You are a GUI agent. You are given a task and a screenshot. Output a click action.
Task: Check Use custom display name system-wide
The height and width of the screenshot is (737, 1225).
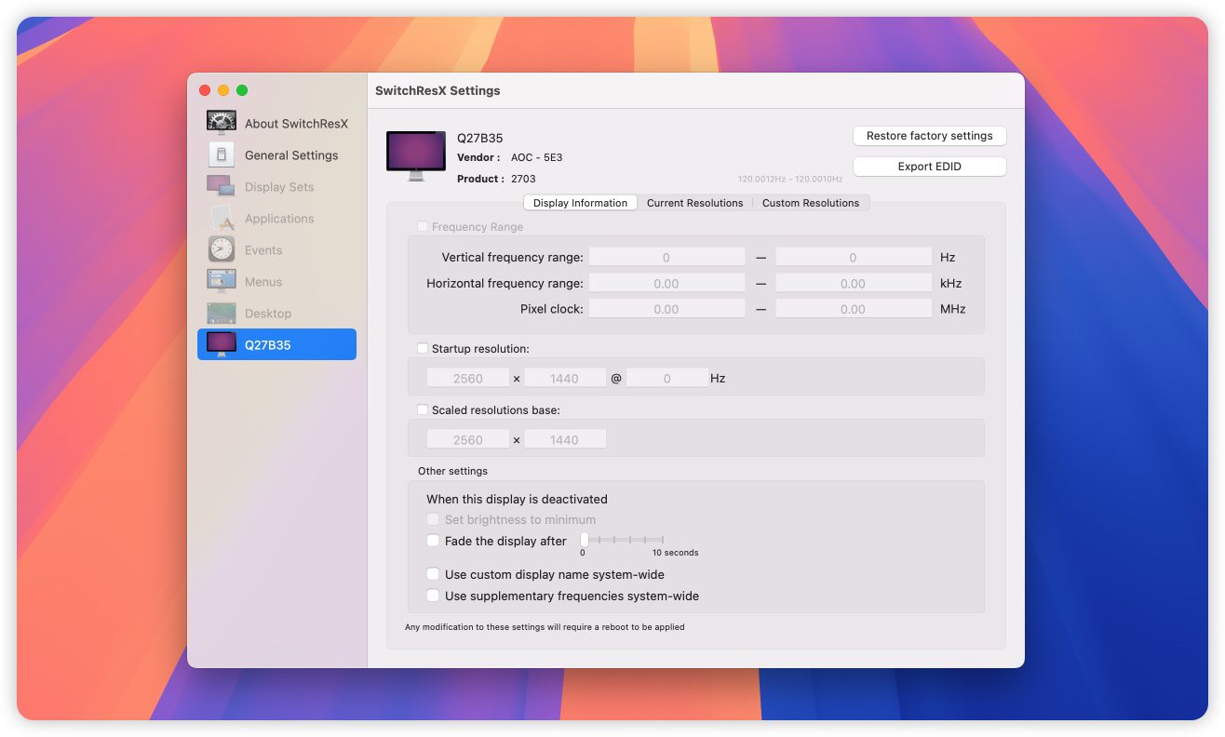(x=433, y=575)
